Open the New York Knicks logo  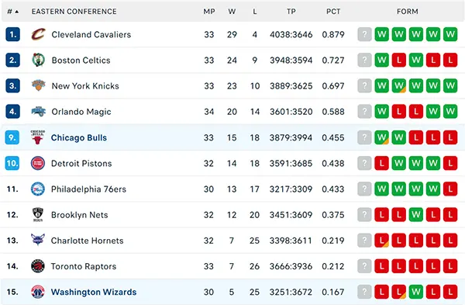[x=38, y=85]
